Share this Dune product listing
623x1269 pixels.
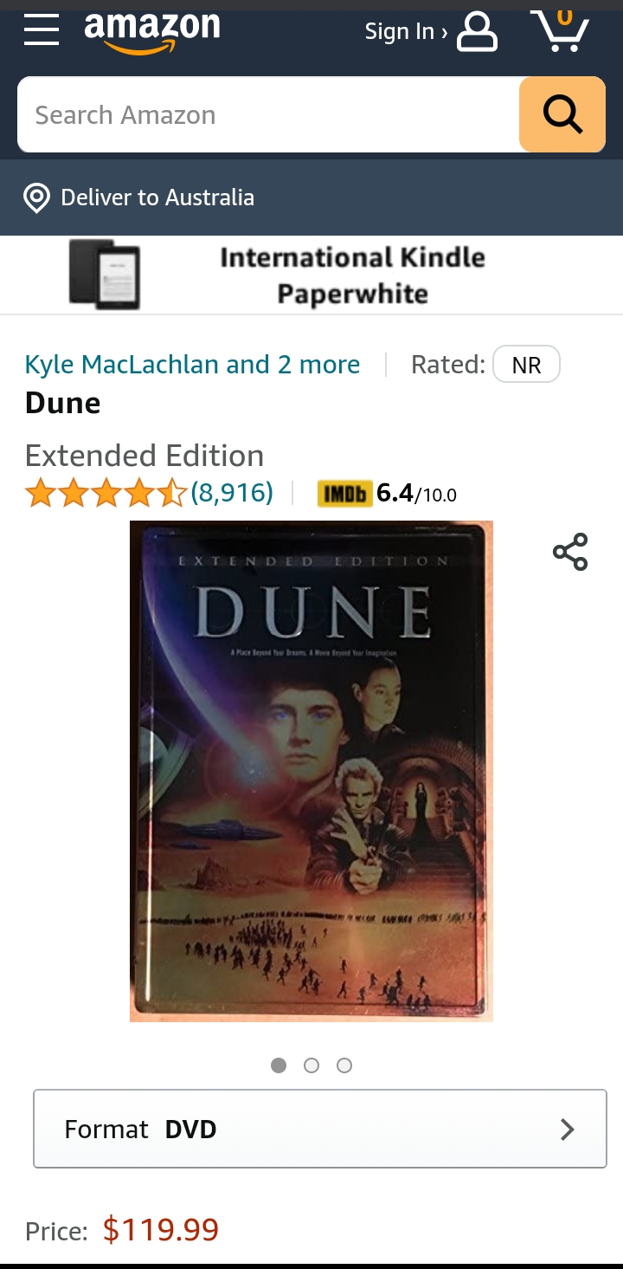click(x=570, y=552)
